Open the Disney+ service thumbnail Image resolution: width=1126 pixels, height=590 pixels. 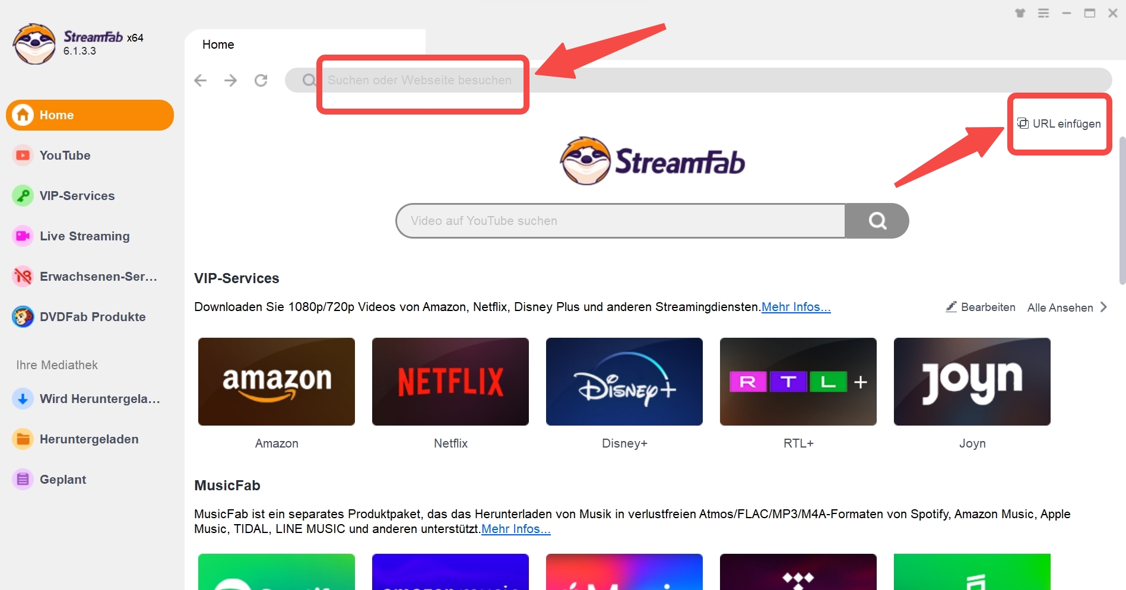(624, 382)
